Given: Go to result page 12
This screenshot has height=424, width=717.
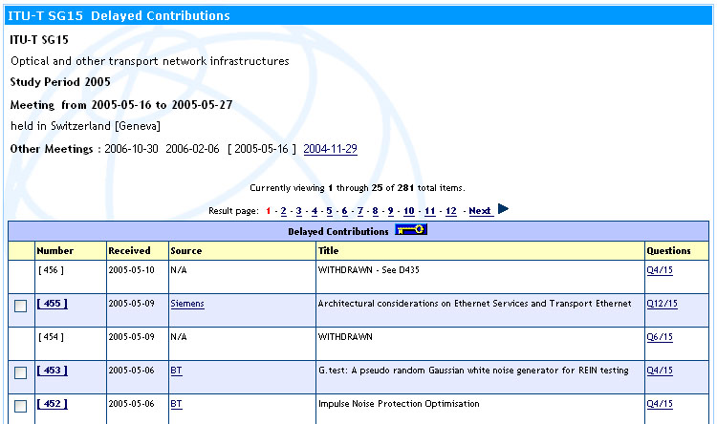Looking at the screenshot, I should tap(451, 211).
